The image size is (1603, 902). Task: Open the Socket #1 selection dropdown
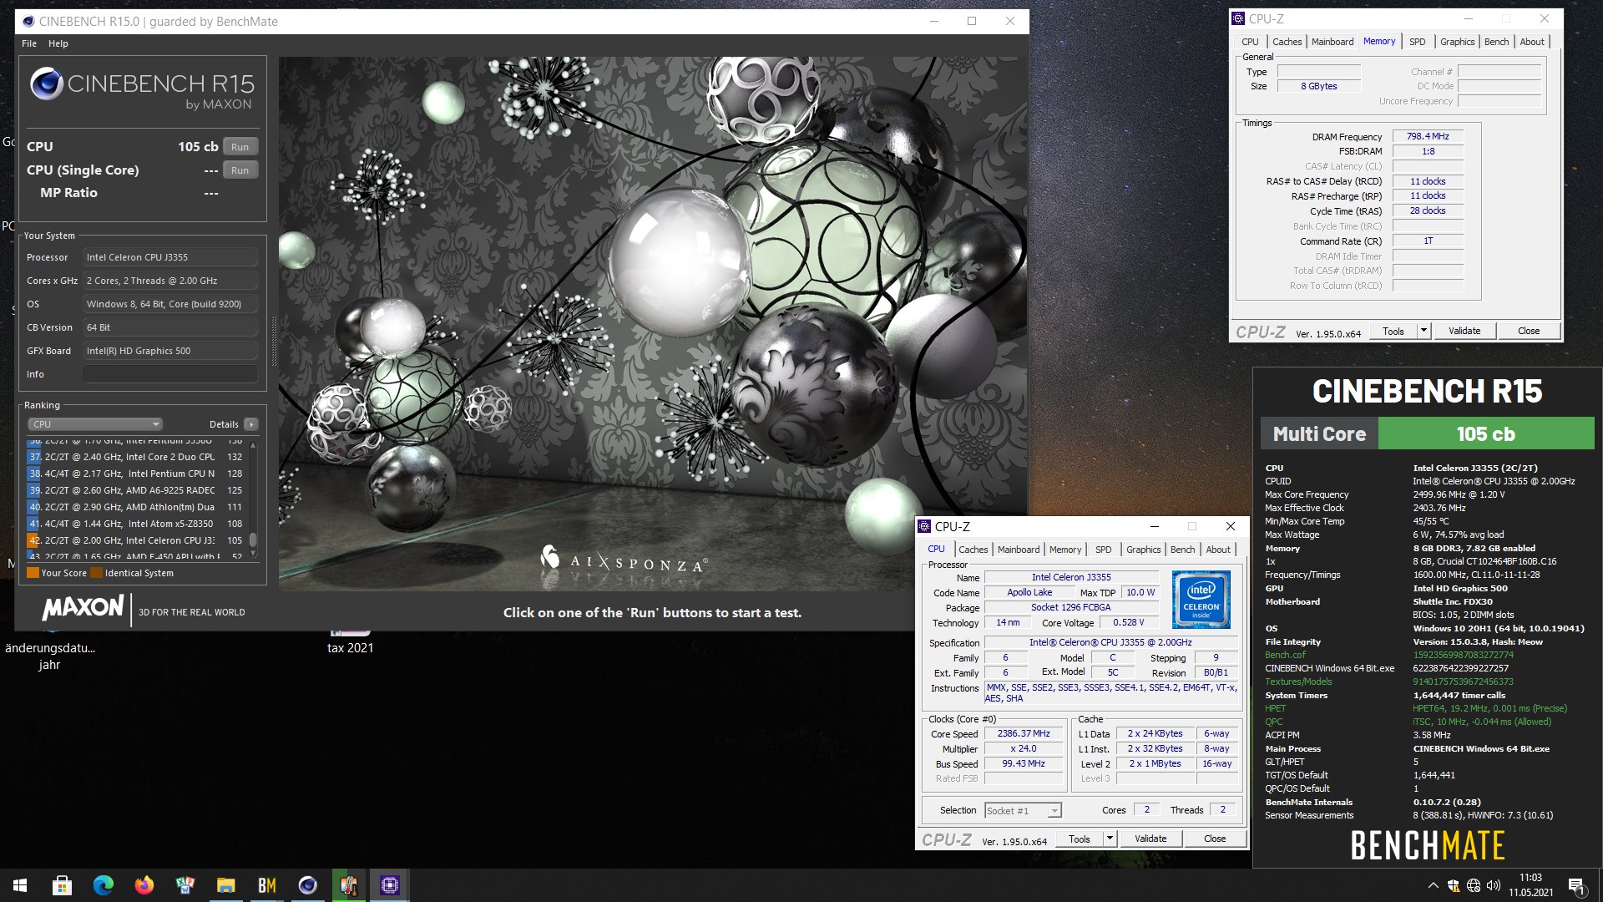pos(1023,810)
